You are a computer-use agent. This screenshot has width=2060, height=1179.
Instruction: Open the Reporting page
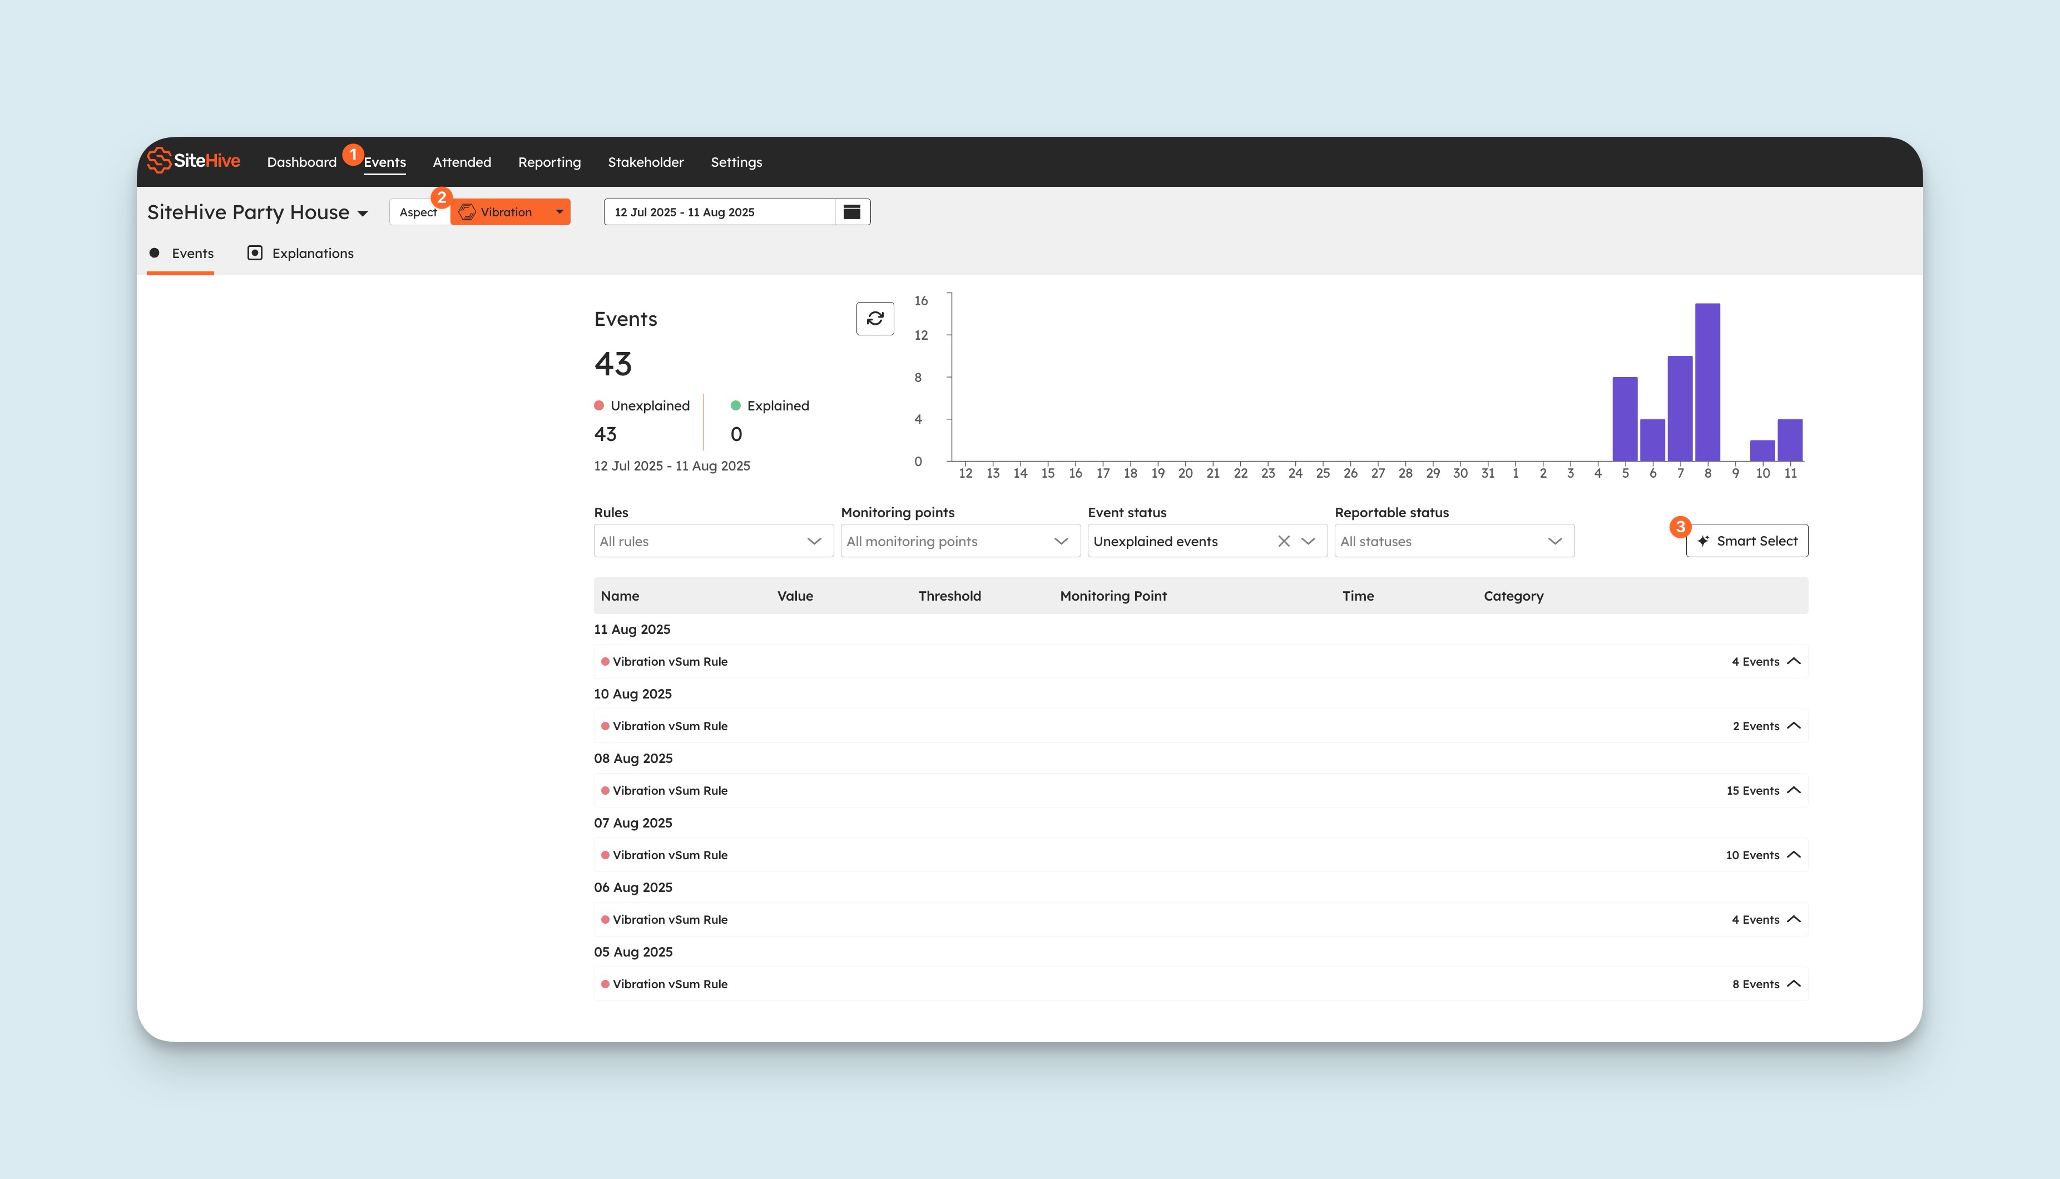(549, 162)
